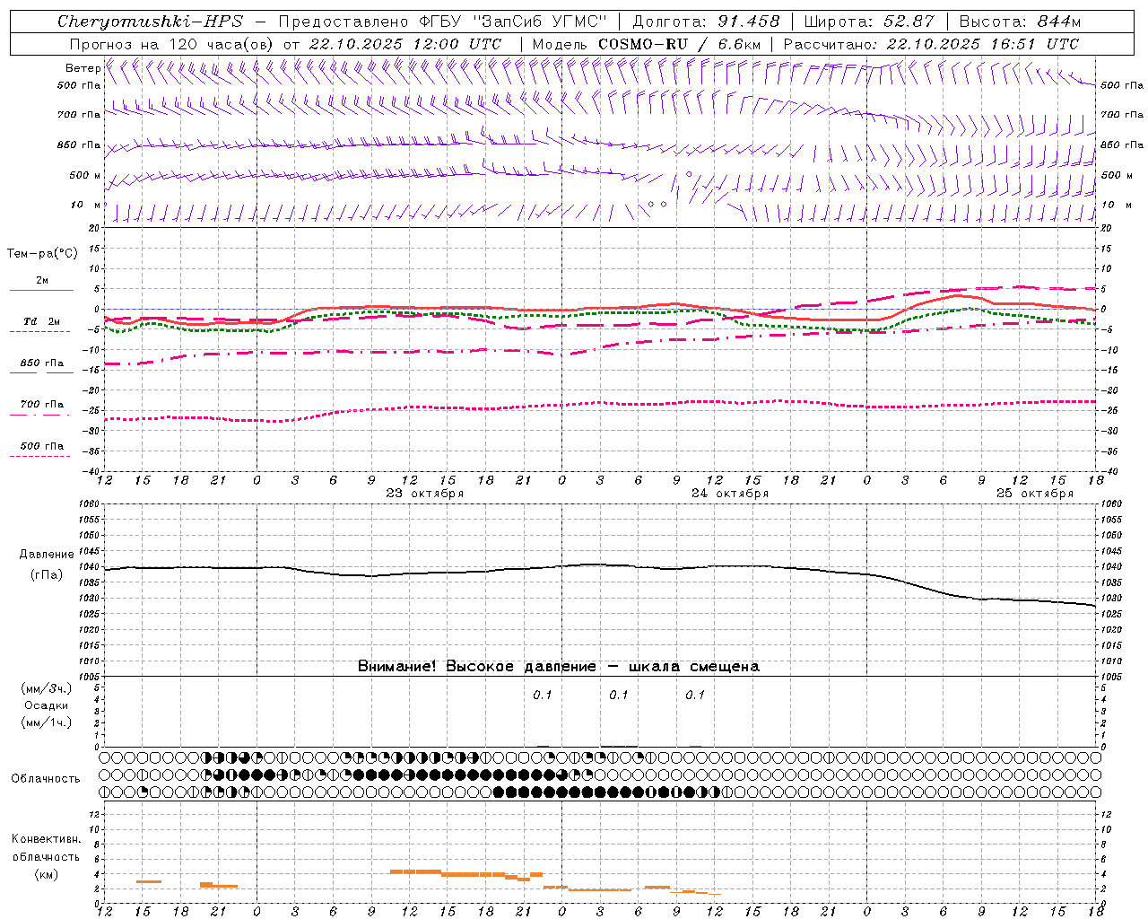Click the "Td 2м" dew point legend entry
The width and height of the screenshot is (1148, 919).
[42, 321]
